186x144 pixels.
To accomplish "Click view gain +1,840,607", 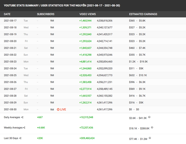I will coord(85,48).
